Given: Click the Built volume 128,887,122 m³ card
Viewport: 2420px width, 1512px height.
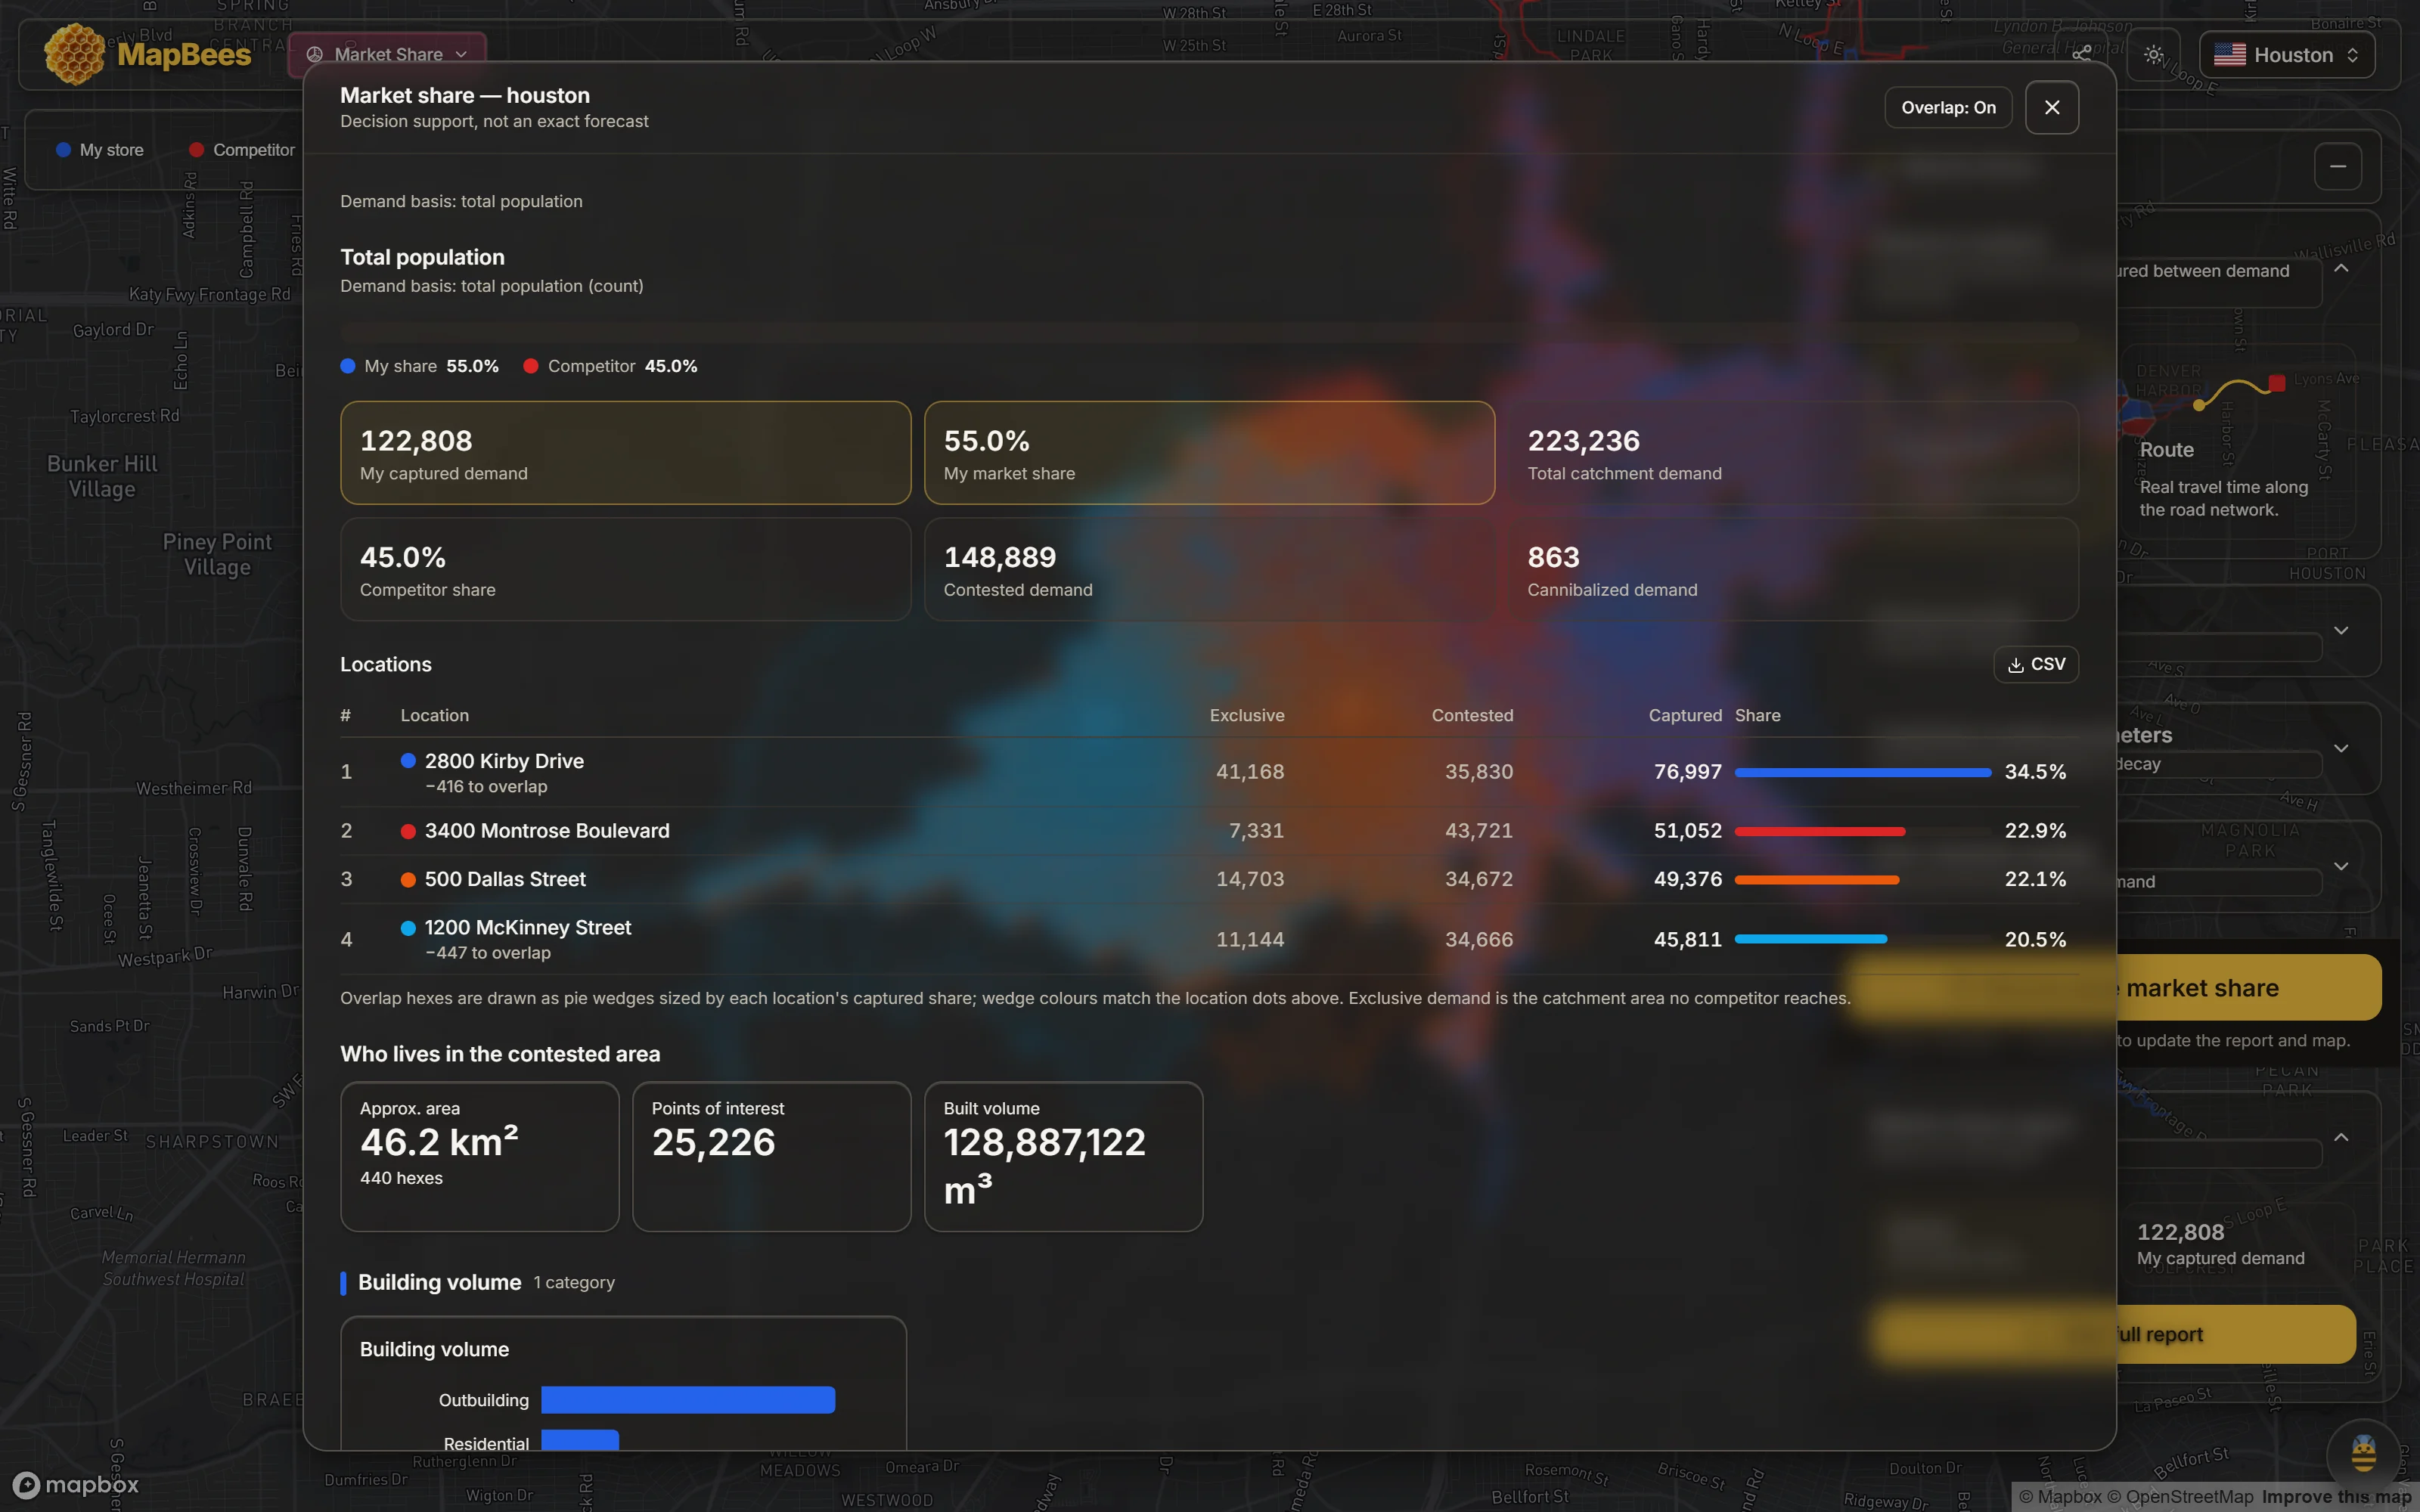Looking at the screenshot, I should 1063,1156.
